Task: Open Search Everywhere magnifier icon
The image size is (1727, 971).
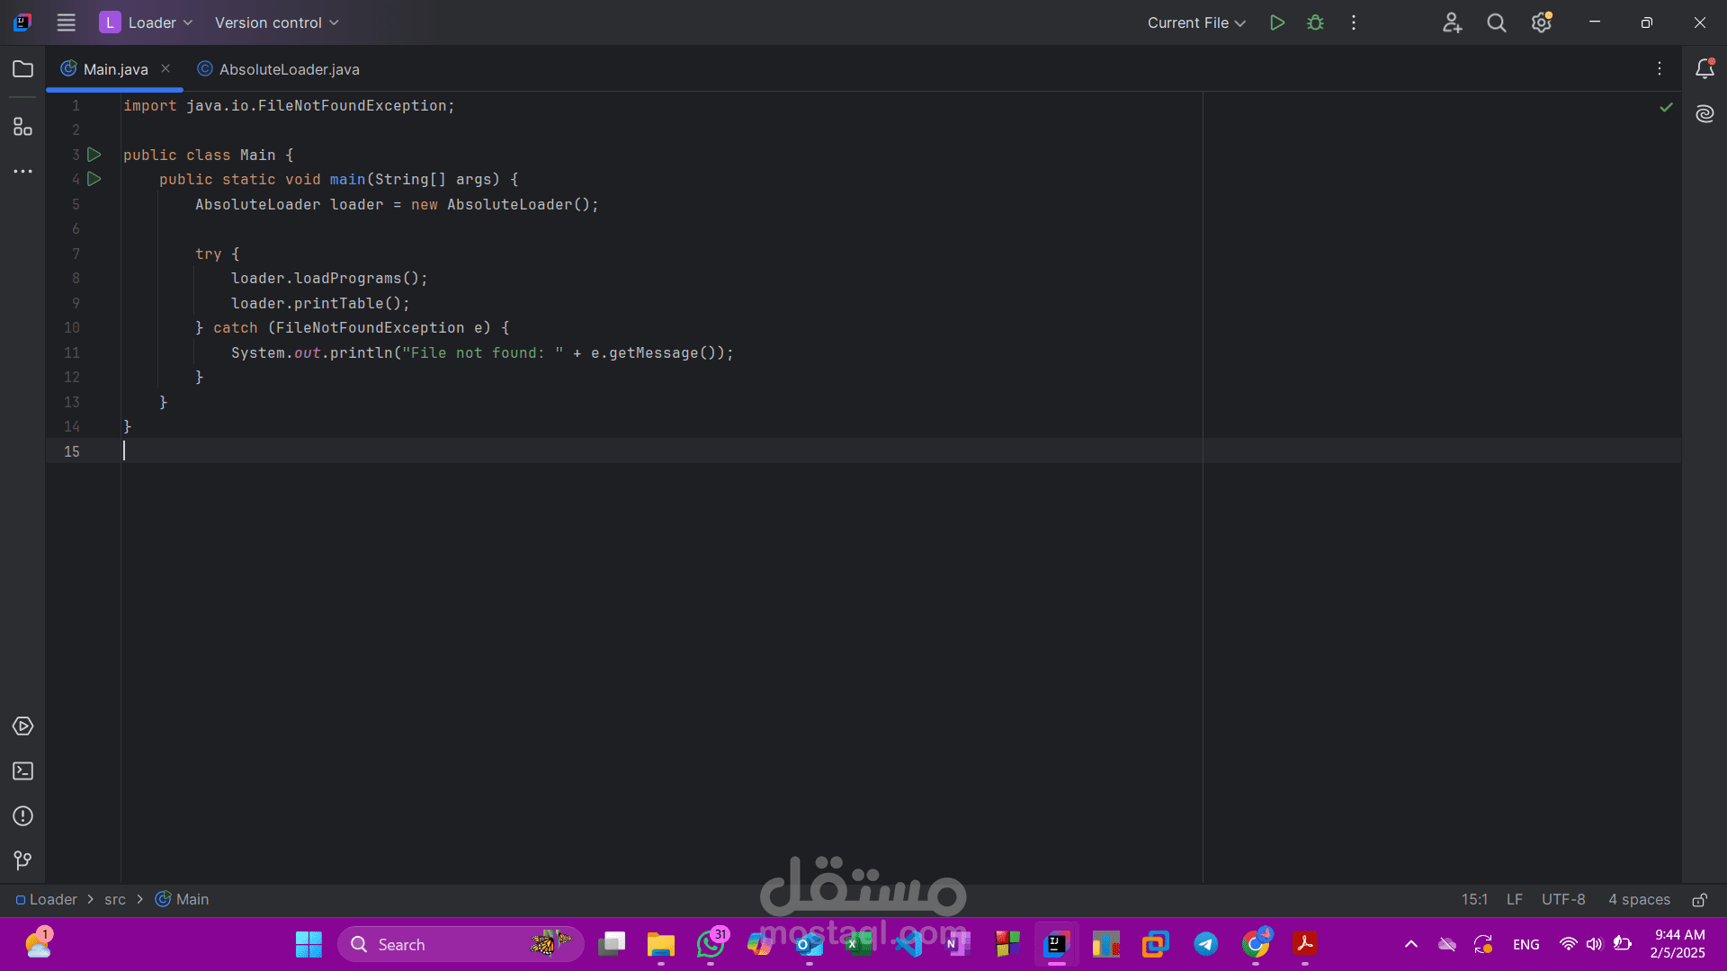Action: pos(1496,22)
